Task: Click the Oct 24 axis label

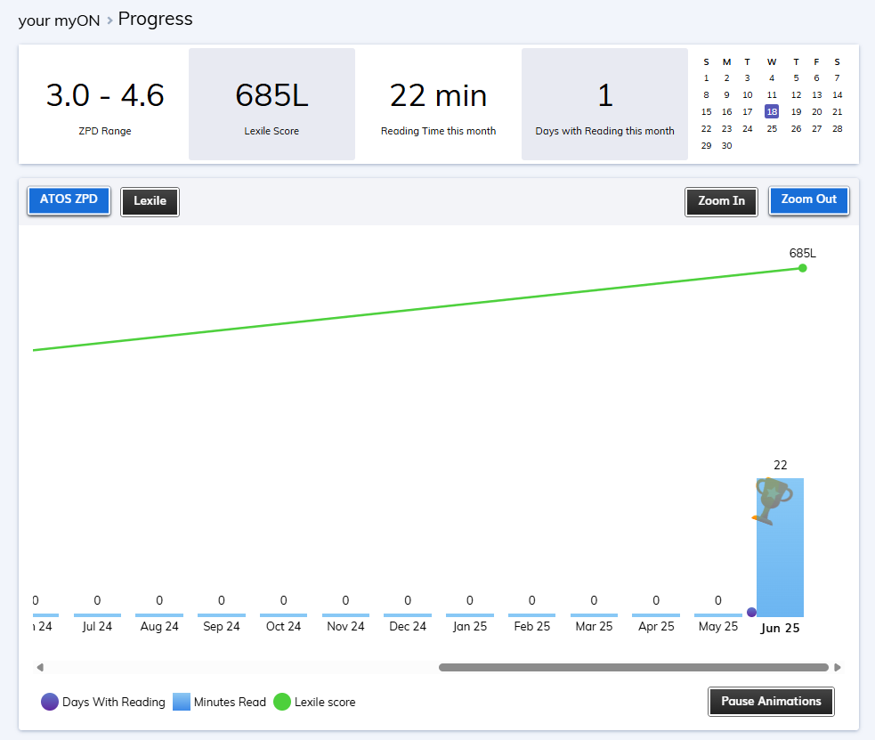Action: (283, 626)
